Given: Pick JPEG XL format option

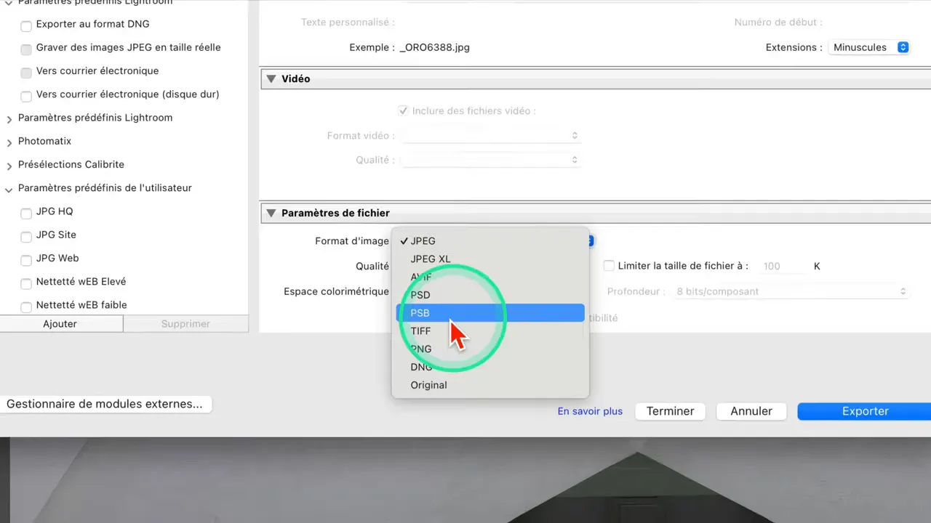Looking at the screenshot, I should 430,259.
